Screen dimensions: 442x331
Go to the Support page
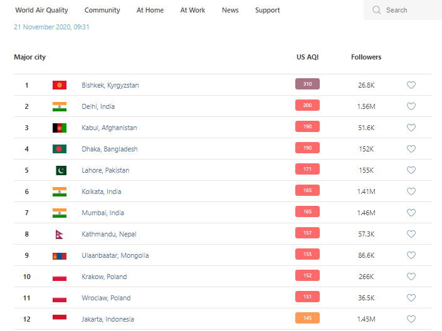268,10
